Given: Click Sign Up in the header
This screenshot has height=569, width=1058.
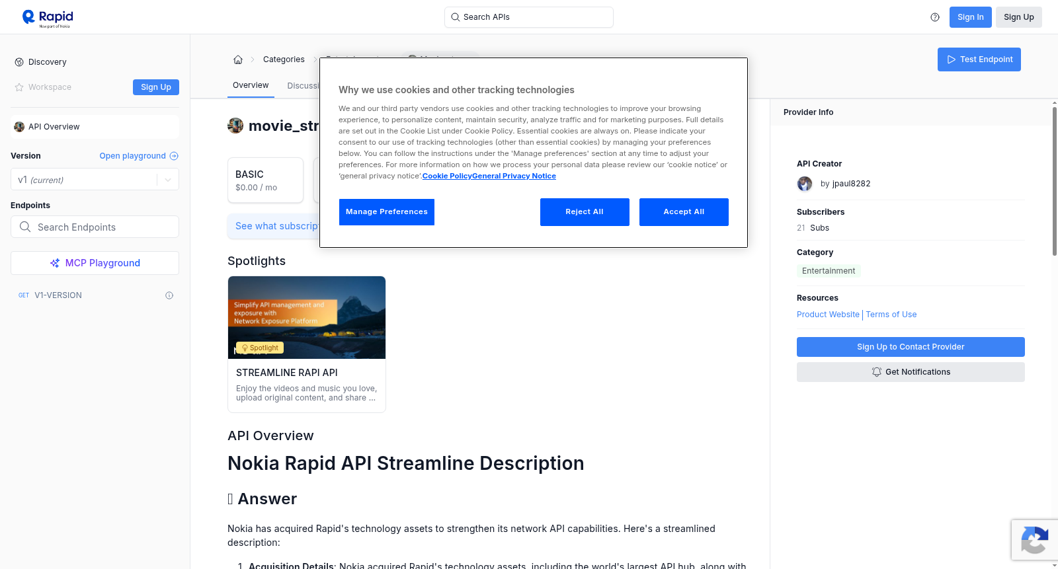Looking at the screenshot, I should pyautogui.click(x=1019, y=17).
